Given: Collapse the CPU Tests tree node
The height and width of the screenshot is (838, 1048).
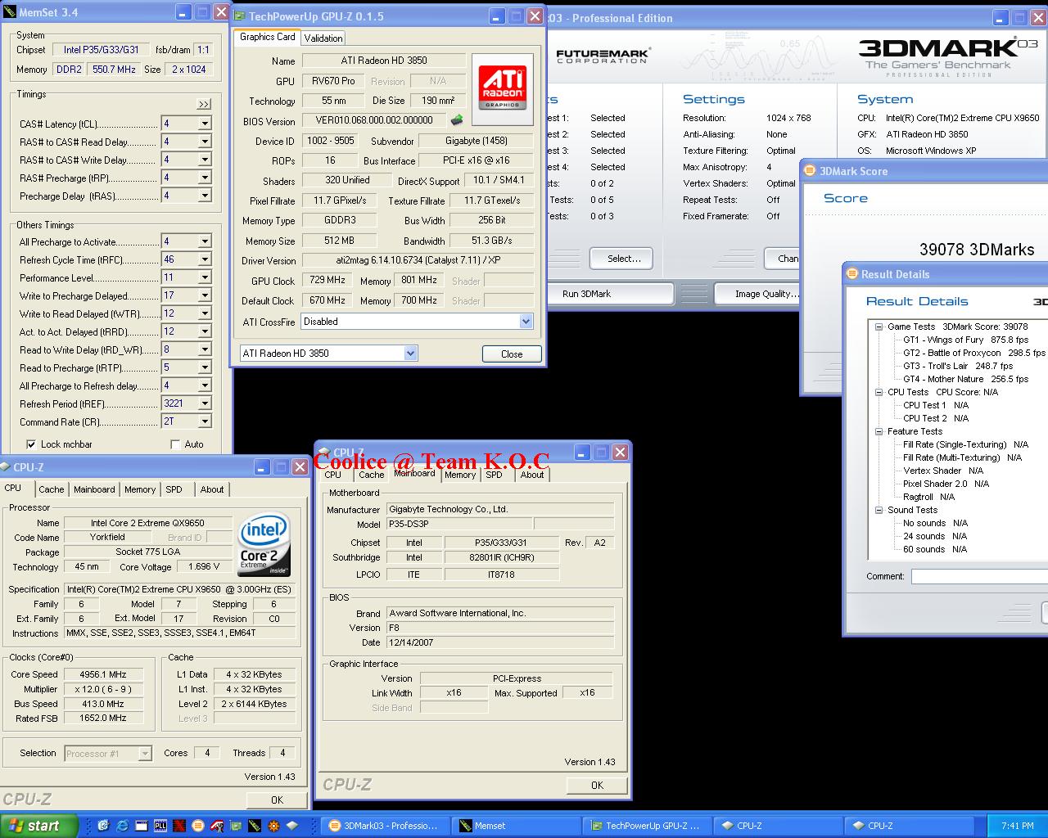Looking at the screenshot, I should click(879, 392).
